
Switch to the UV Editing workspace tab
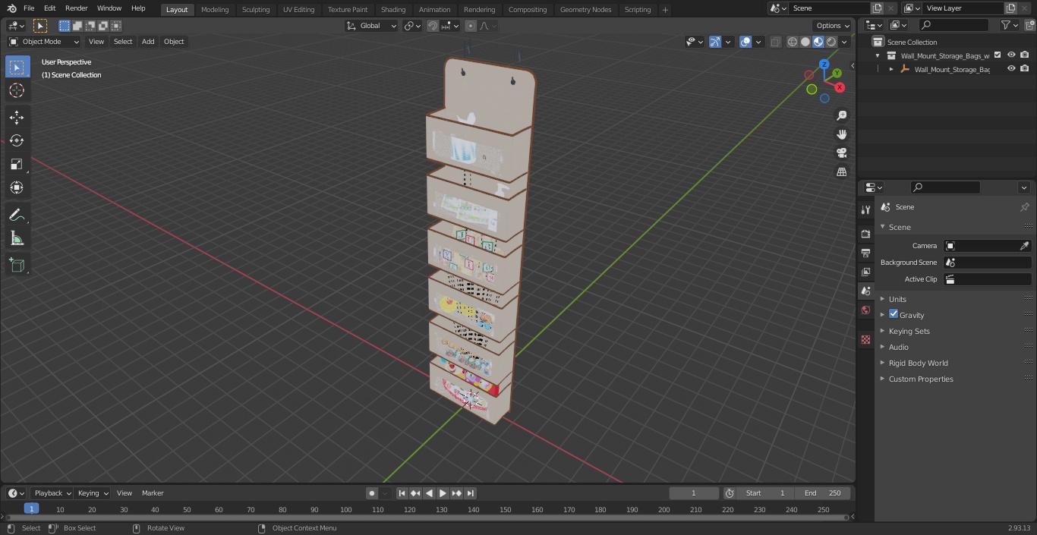click(298, 9)
